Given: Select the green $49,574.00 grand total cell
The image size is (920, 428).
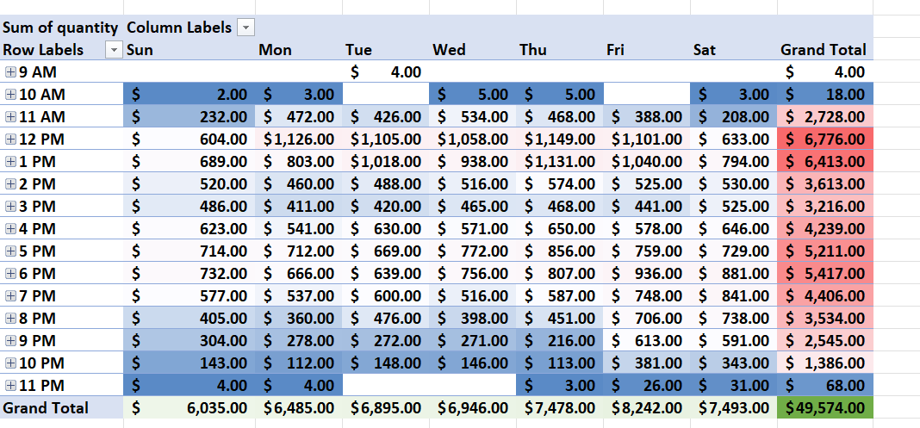Looking at the screenshot, I should point(824,408).
